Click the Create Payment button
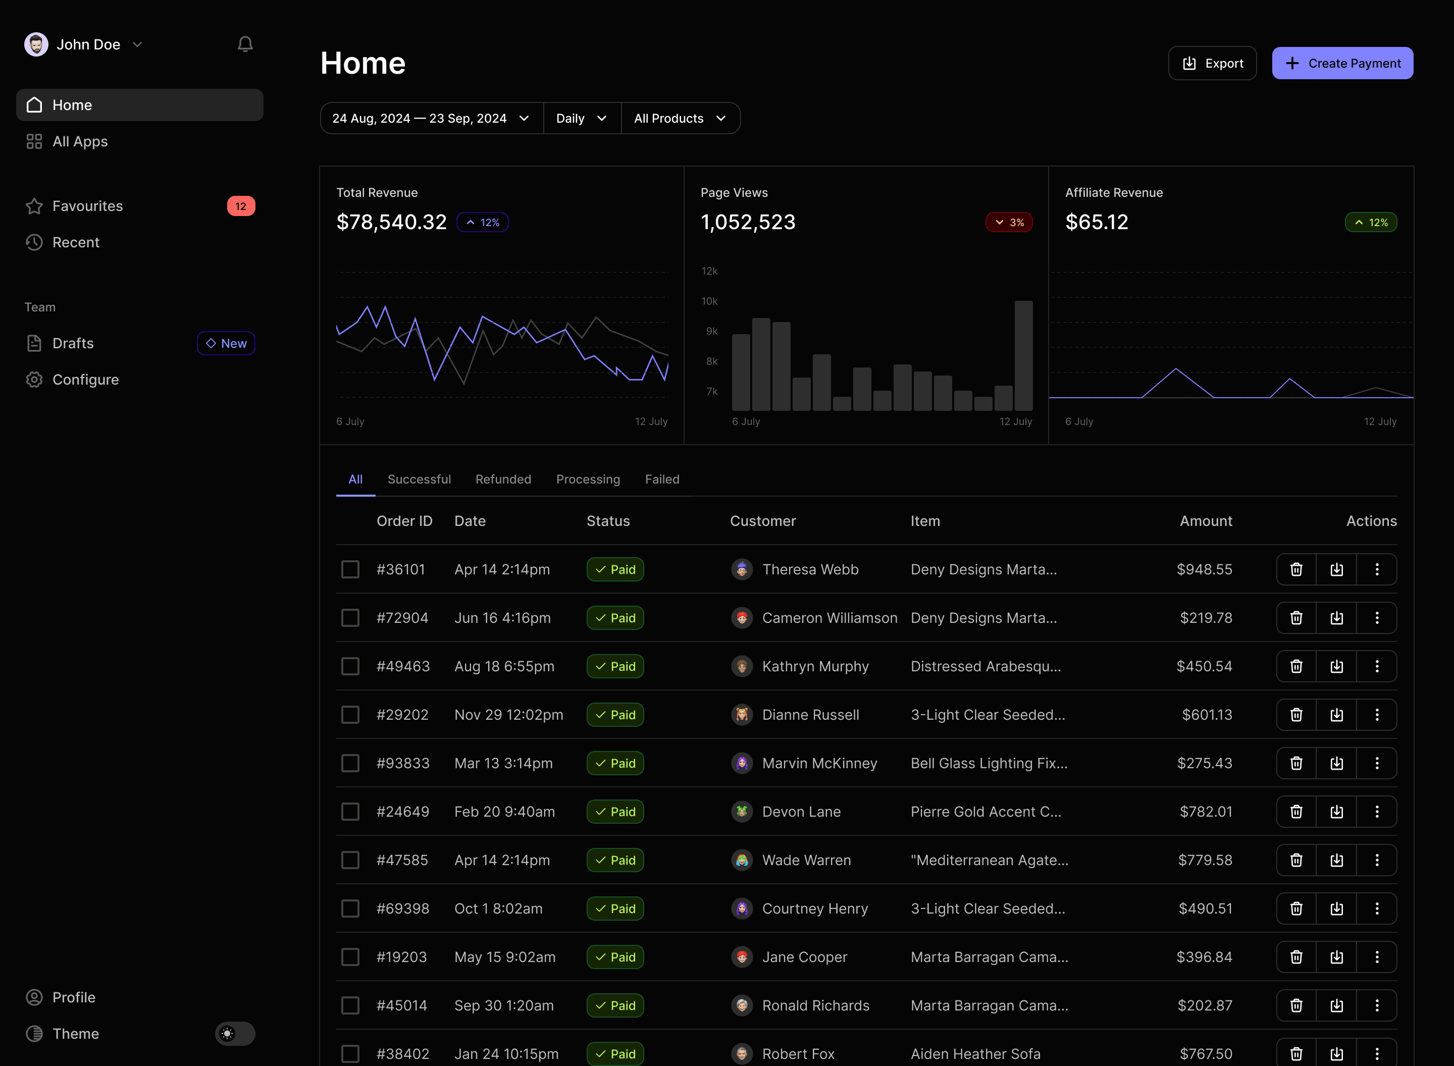This screenshot has width=1454, height=1066. coord(1342,63)
